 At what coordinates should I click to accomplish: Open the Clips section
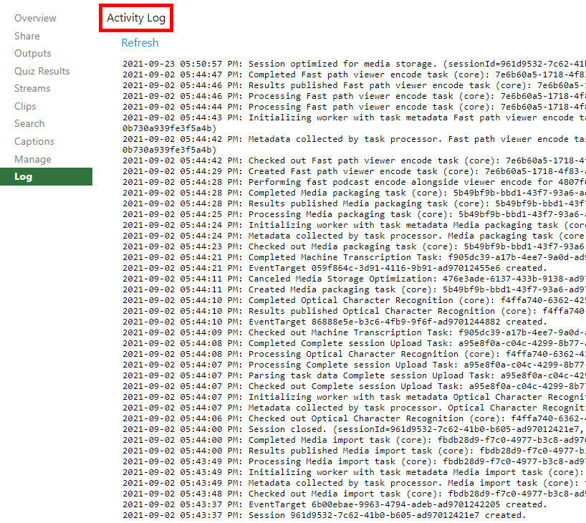25,106
